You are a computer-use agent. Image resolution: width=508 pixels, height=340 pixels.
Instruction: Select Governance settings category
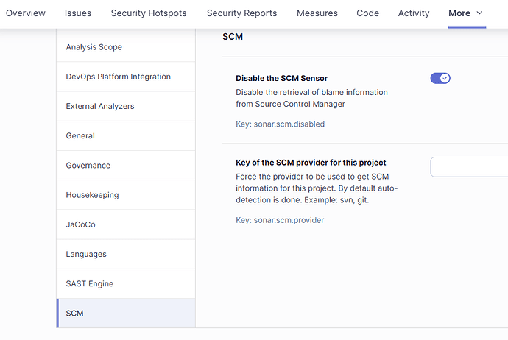(x=126, y=166)
